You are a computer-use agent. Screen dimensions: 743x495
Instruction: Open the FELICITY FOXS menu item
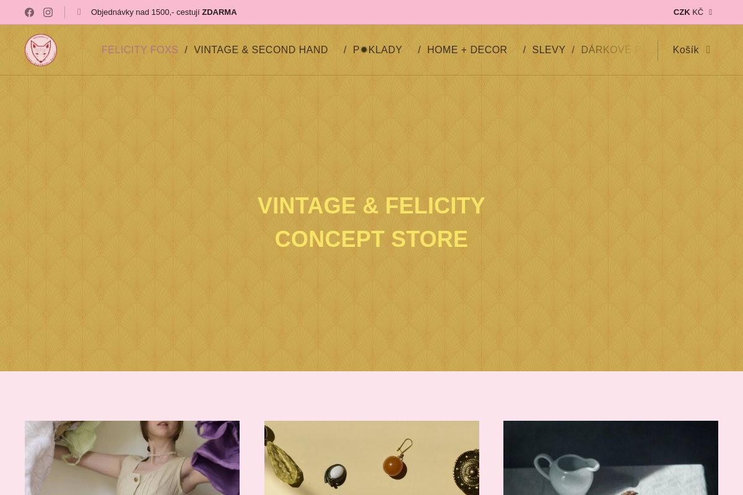click(140, 50)
